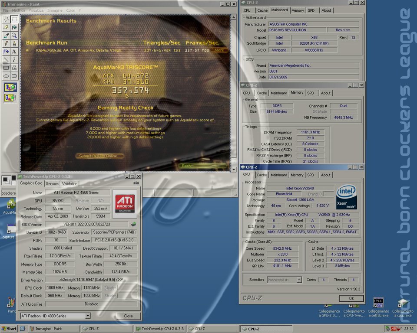Choose the Fill With Color bucket tool
The image size is (417, 333).
click(x=14, y=27)
